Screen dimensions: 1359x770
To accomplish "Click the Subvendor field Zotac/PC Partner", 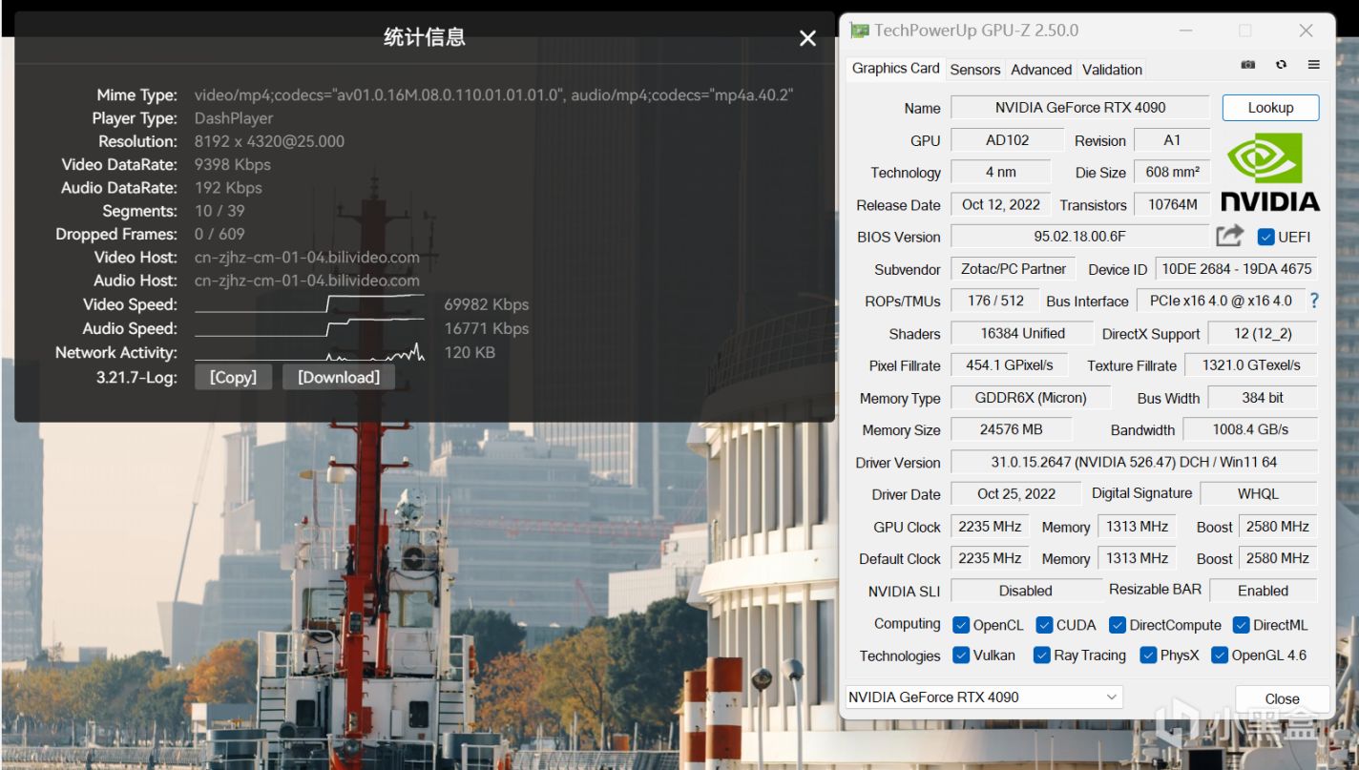I will click(x=1014, y=269).
